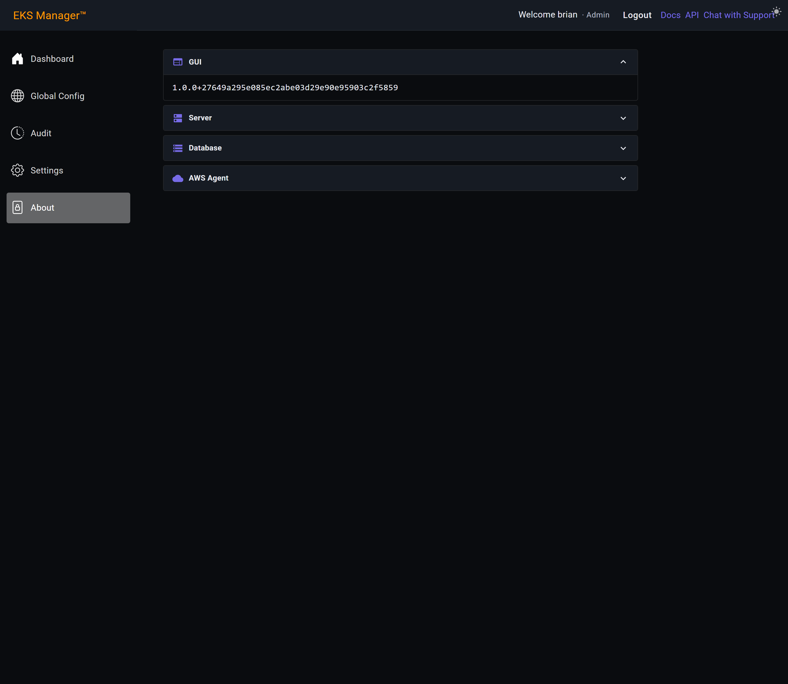The height and width of the screenshot is (684, 788).
Task: Click the AWS Agent cloud icon
Action: [x=178, y=178]
